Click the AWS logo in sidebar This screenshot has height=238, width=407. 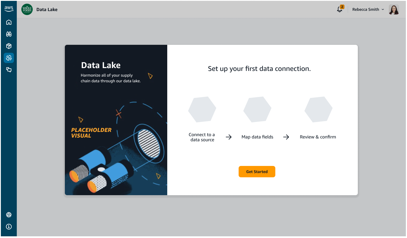pos(9,9)
